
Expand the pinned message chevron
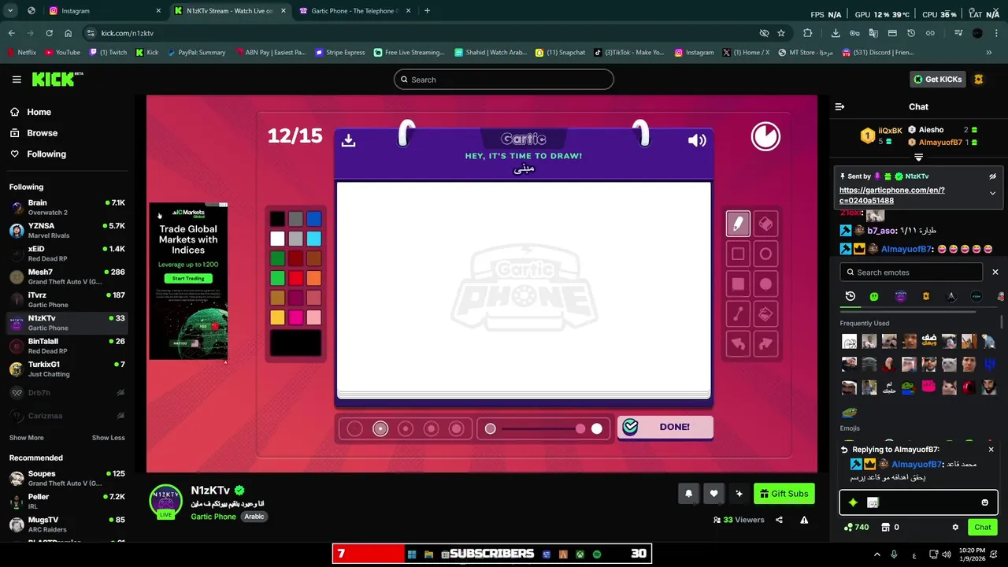pyautogui.click(x=992, y=193)
